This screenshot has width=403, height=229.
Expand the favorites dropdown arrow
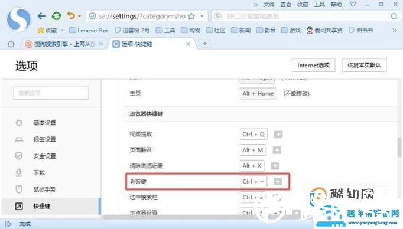tap(62, 30)
